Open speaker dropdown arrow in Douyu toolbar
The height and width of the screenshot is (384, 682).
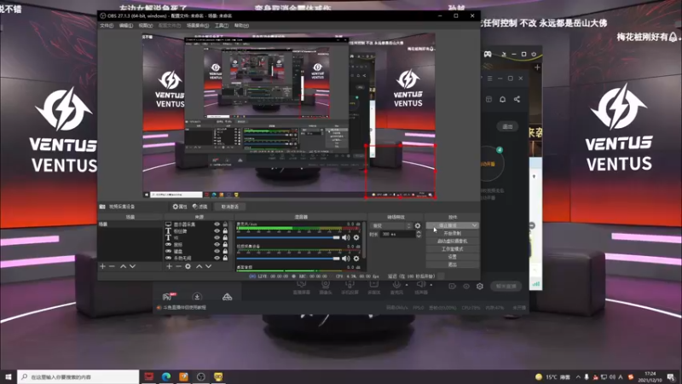tap(431, 285)
